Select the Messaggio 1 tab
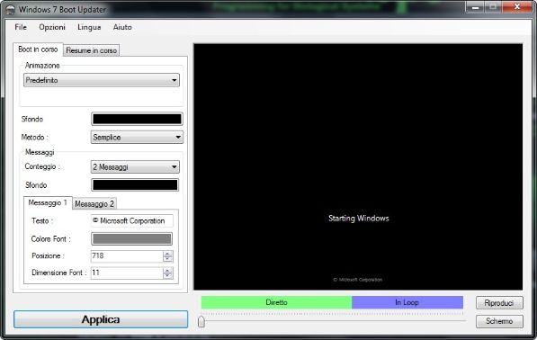 [x=48, y=202]
